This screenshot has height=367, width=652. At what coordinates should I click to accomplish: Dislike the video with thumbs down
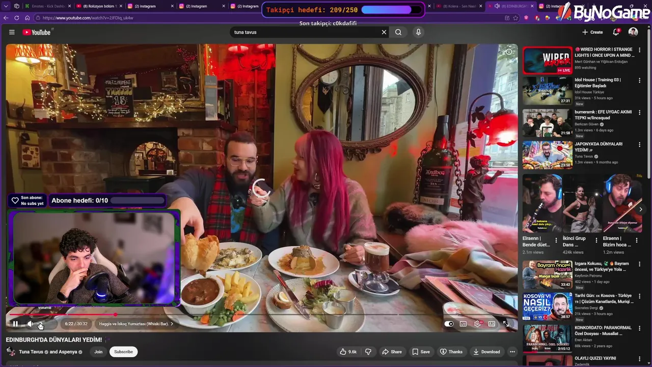(x=368, y=352)
